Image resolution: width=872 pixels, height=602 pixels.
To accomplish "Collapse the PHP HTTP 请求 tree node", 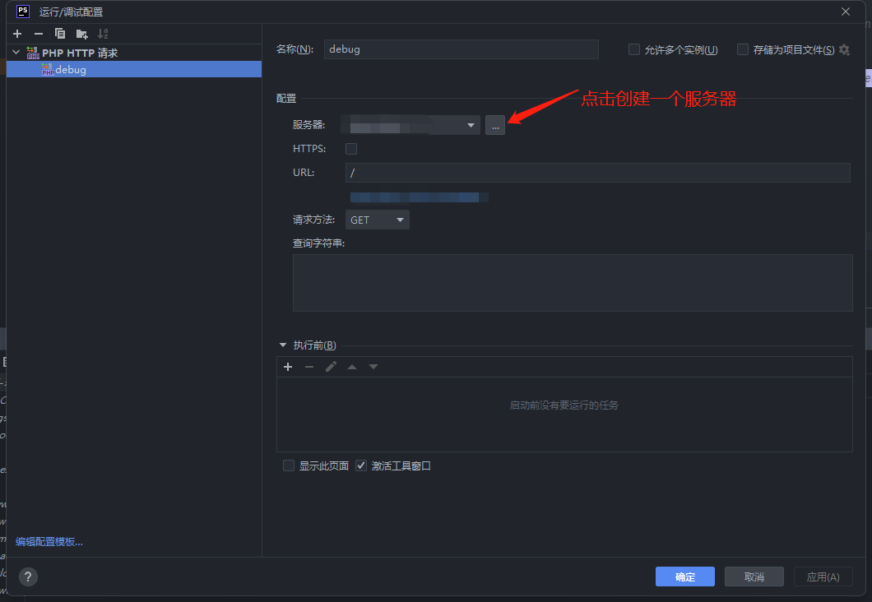I will 16,53.
